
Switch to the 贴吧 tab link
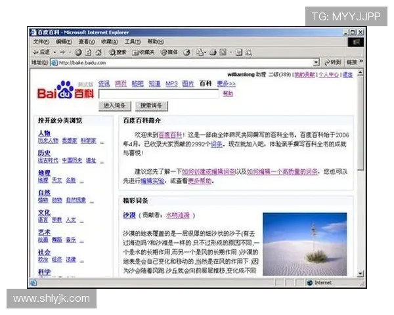point(138,83)
